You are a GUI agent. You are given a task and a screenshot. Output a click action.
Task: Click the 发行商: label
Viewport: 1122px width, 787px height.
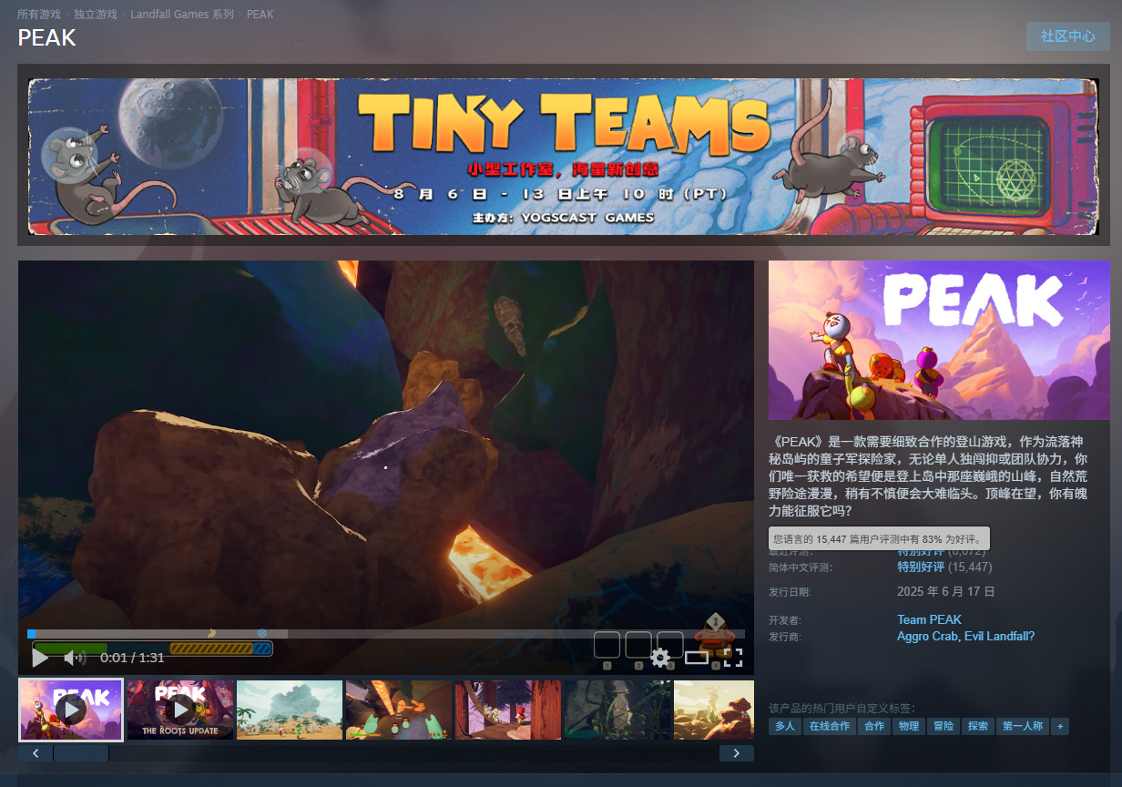coord(785,637)
